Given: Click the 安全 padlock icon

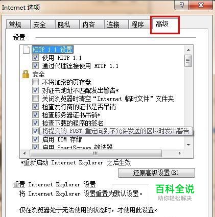Looking at the screenshot, I should (26, 74).
